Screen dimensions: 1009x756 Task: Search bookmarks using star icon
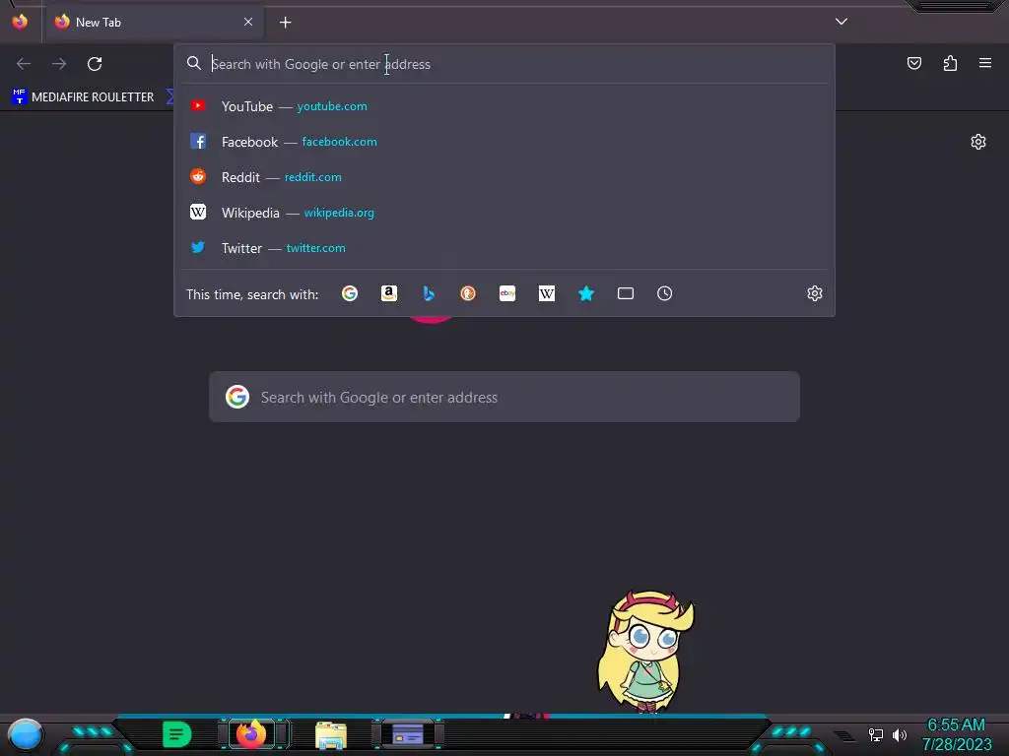(585, 293)
